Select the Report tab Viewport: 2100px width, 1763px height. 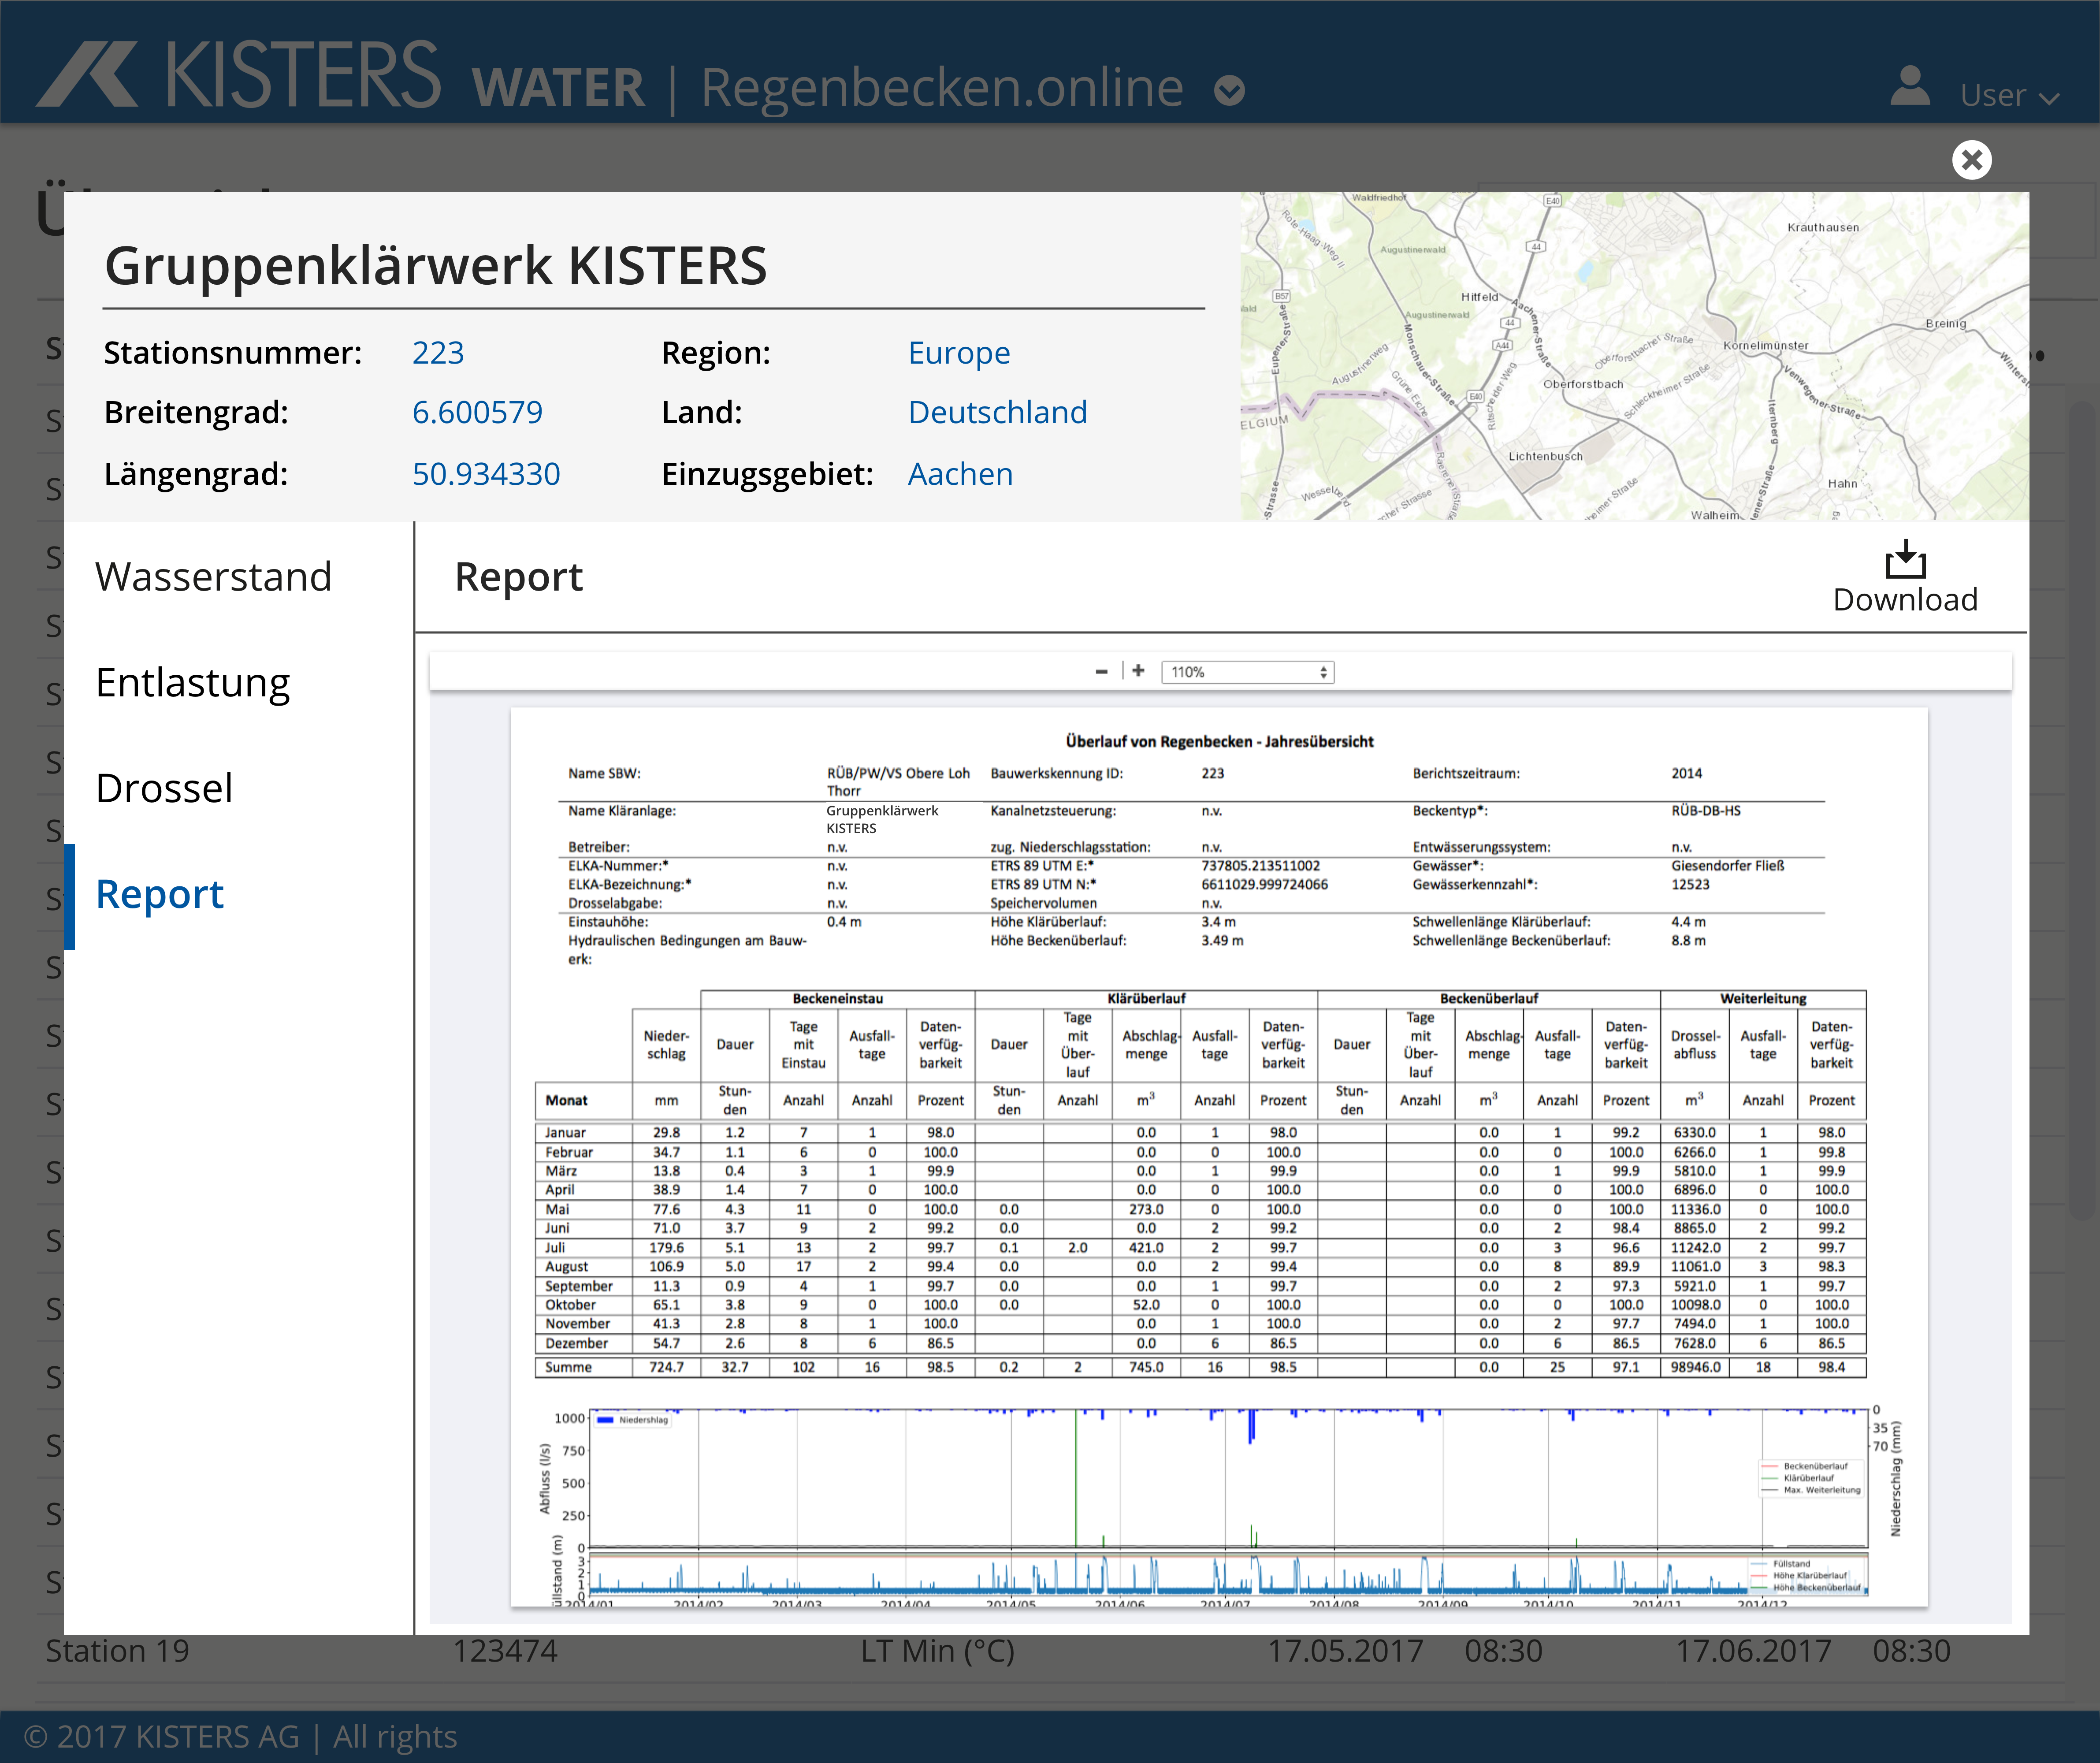(x=160, y=894)
